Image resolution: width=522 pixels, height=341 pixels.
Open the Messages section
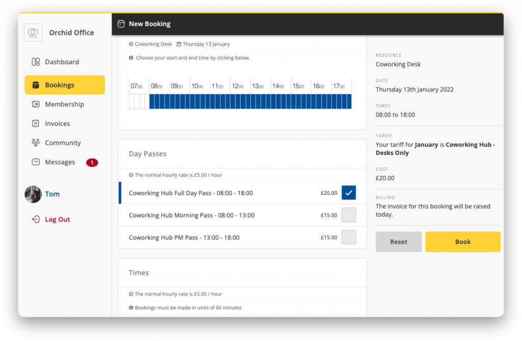pos(65,162)
